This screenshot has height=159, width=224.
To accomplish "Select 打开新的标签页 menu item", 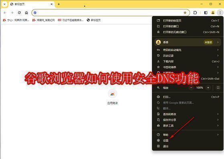I will click(x=188, y=21).
